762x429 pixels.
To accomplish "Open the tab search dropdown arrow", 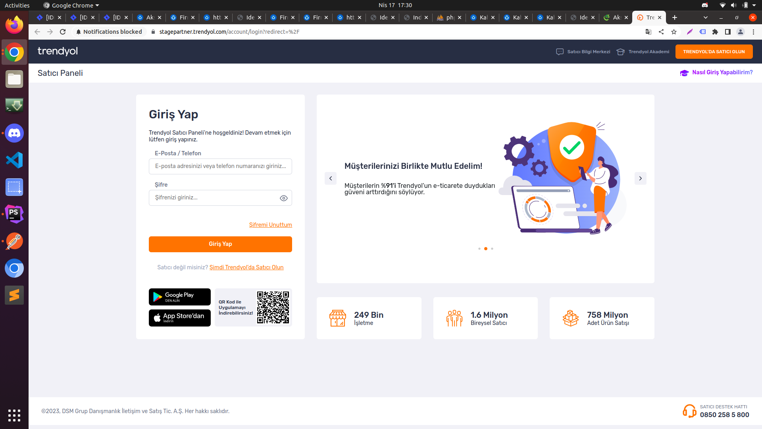I will pyautogui.click(x=706, y=17).
